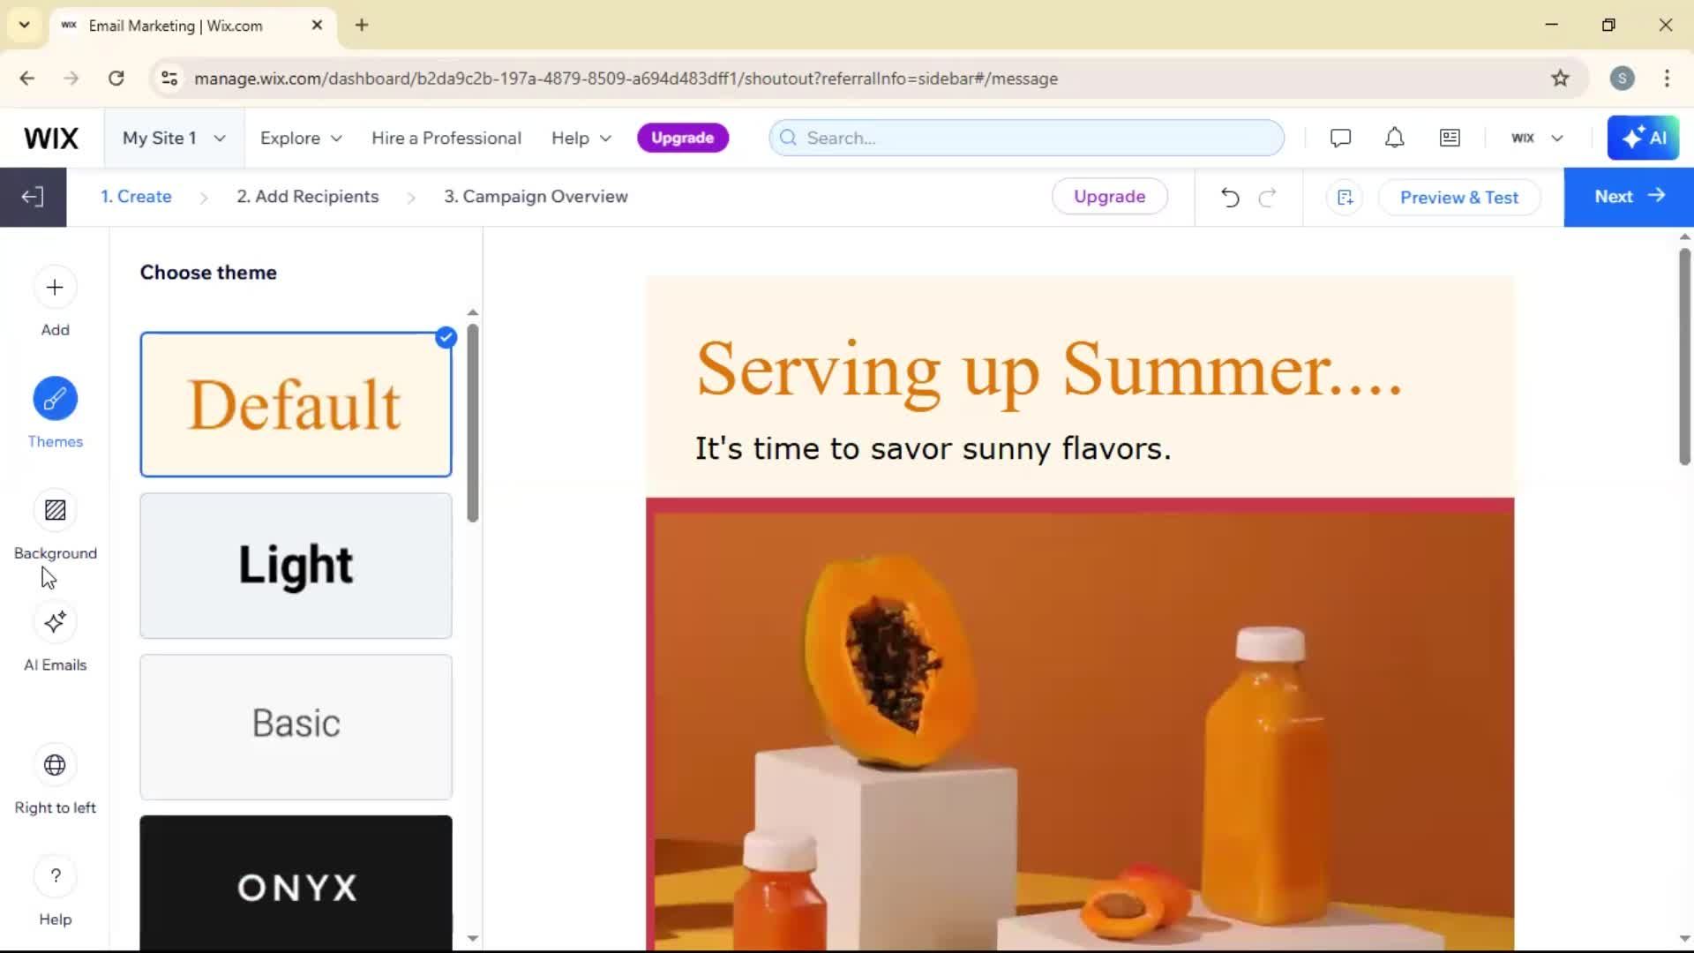Viewport: 1694px width, 953px height.
Task: Open editor Help question mark icon
Action: coord(55,876)
